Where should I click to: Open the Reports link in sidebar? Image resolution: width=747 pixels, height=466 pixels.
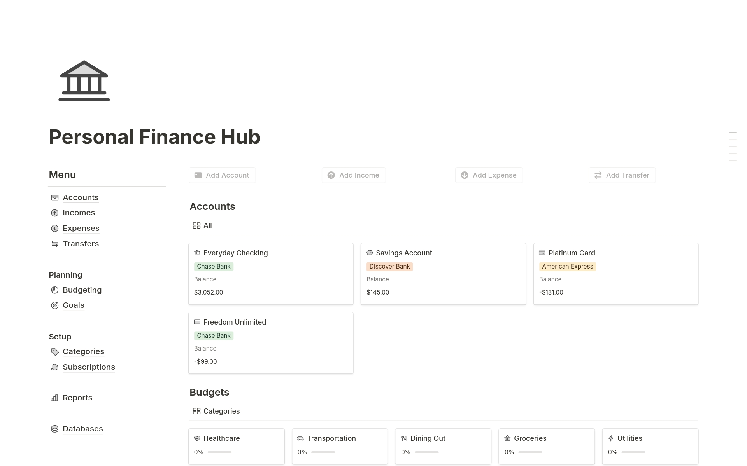(77, 398)
